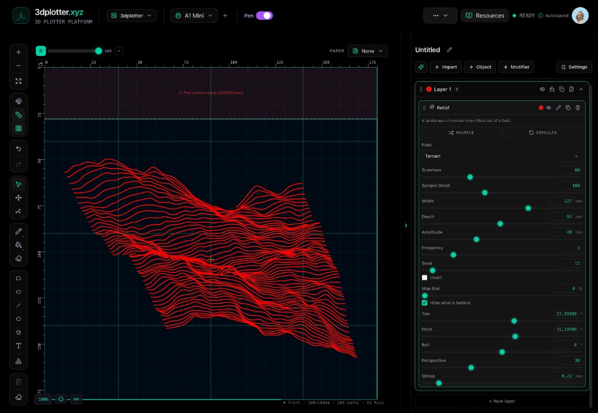Viewport: 598px width, 413px height.
Task: Toggle the grid display
Action: [18, 128]
